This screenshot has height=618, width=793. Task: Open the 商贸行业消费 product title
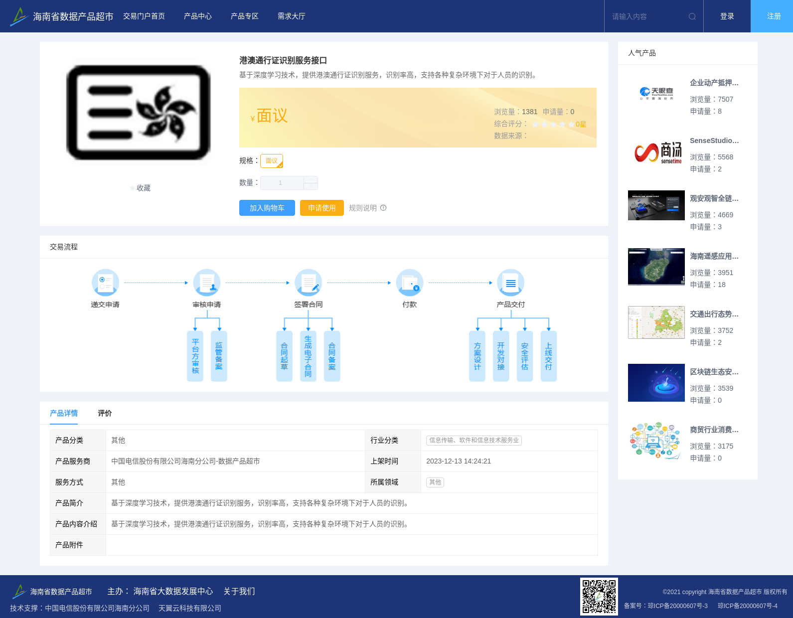click(714, 430)
